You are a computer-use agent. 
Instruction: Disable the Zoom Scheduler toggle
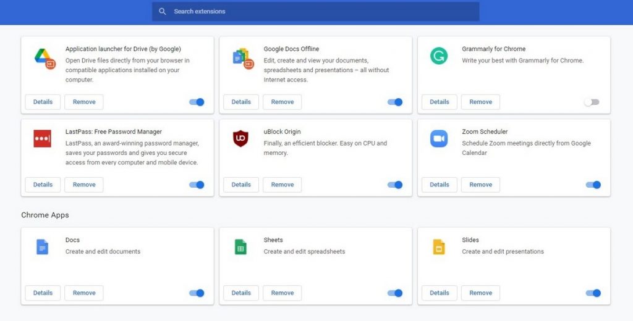click(x=593, y=185)
